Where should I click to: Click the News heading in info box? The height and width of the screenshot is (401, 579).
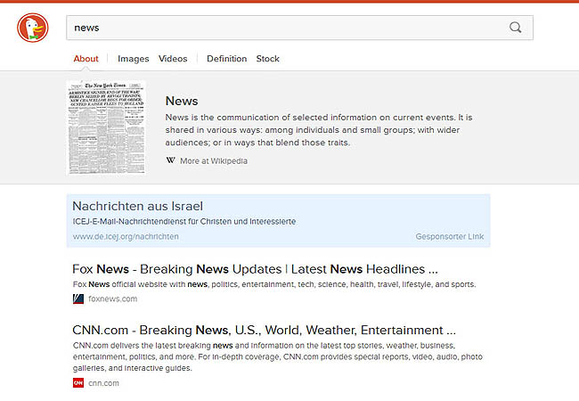click(x=182, y=101)
